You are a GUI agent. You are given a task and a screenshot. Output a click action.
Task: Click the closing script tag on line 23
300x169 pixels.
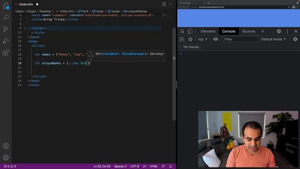39,76
